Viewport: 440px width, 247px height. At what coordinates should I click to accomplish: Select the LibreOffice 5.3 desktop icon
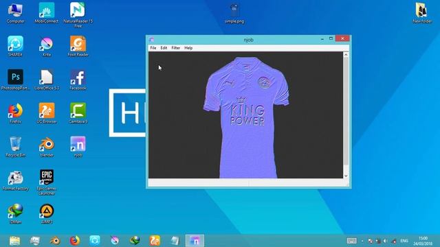47,80
